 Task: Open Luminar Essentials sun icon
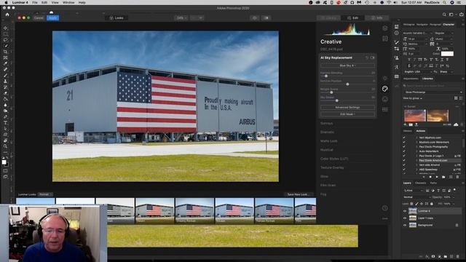(x=385, y=78)
